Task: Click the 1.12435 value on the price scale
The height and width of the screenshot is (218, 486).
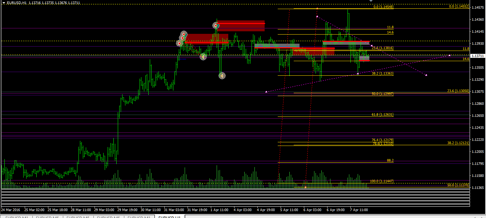Action: pyautogui.click(x=478, y=128)
